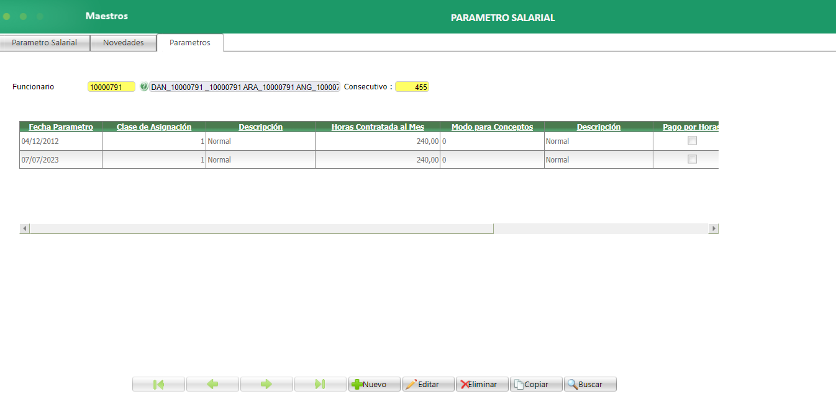This screenshot has height=407, width=836.
Task: Click the Nuevo button
Action: [375, 384]
